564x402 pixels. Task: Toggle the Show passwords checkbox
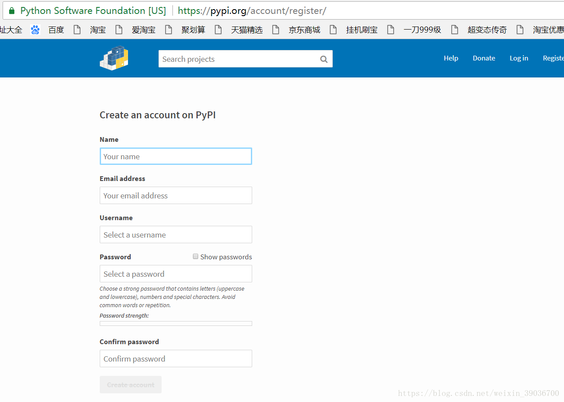(196, 257)
